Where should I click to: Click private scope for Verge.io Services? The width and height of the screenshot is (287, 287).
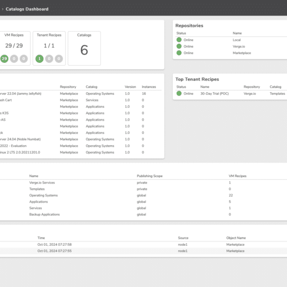pos(142,183)
